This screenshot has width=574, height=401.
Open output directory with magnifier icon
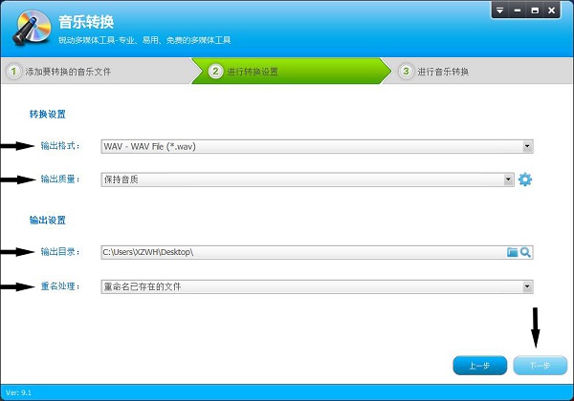[525, 252]
